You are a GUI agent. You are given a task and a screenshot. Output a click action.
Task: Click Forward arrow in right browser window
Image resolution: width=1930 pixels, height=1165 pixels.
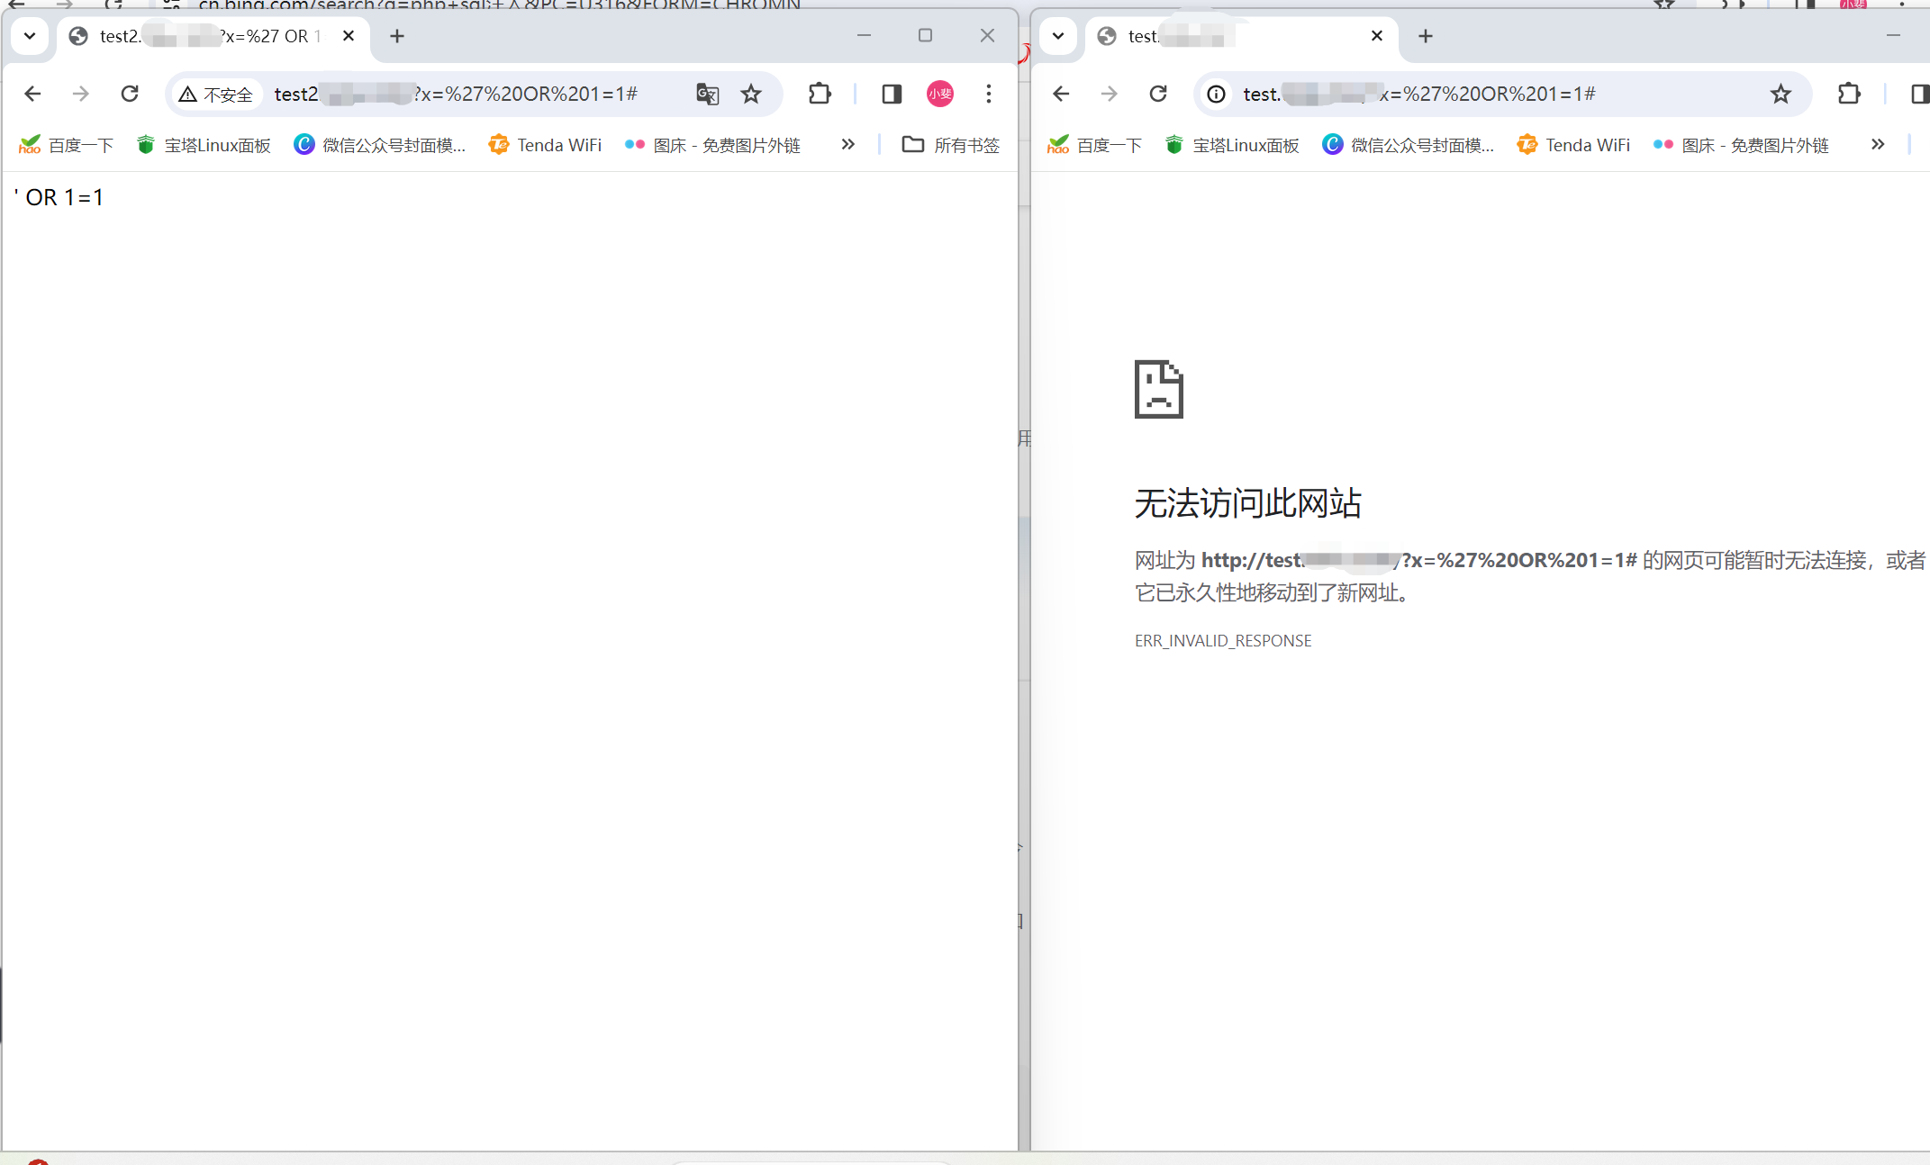click(1110, 94)
